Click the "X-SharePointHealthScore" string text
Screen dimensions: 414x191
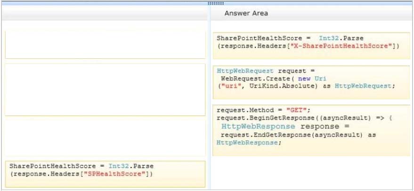tap(341, 46)
